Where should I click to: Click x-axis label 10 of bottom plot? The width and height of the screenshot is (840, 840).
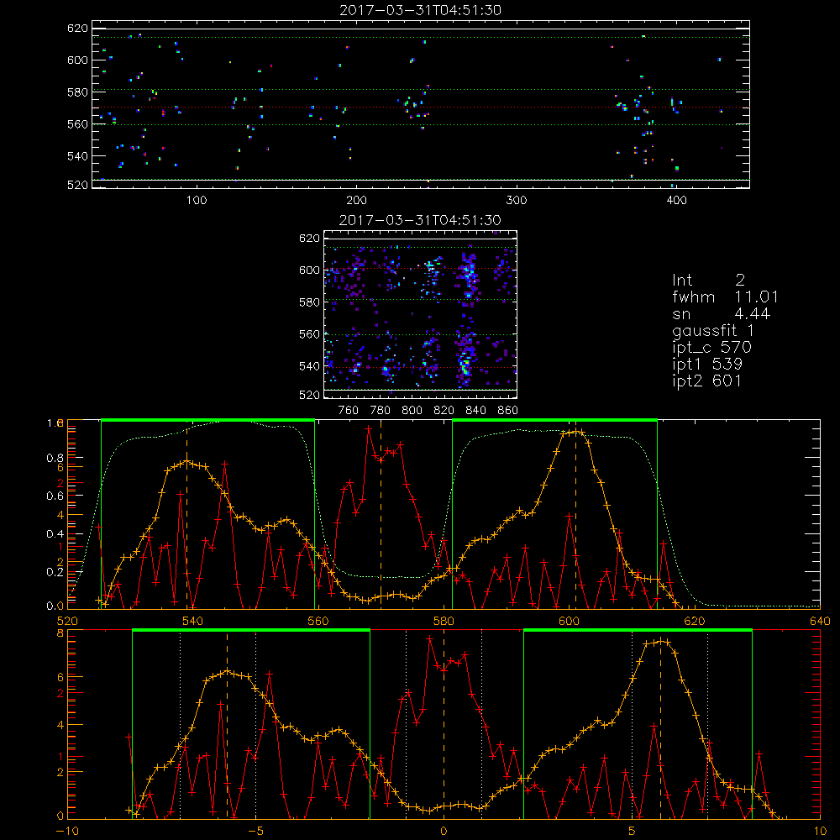click(x=820, y=832)
